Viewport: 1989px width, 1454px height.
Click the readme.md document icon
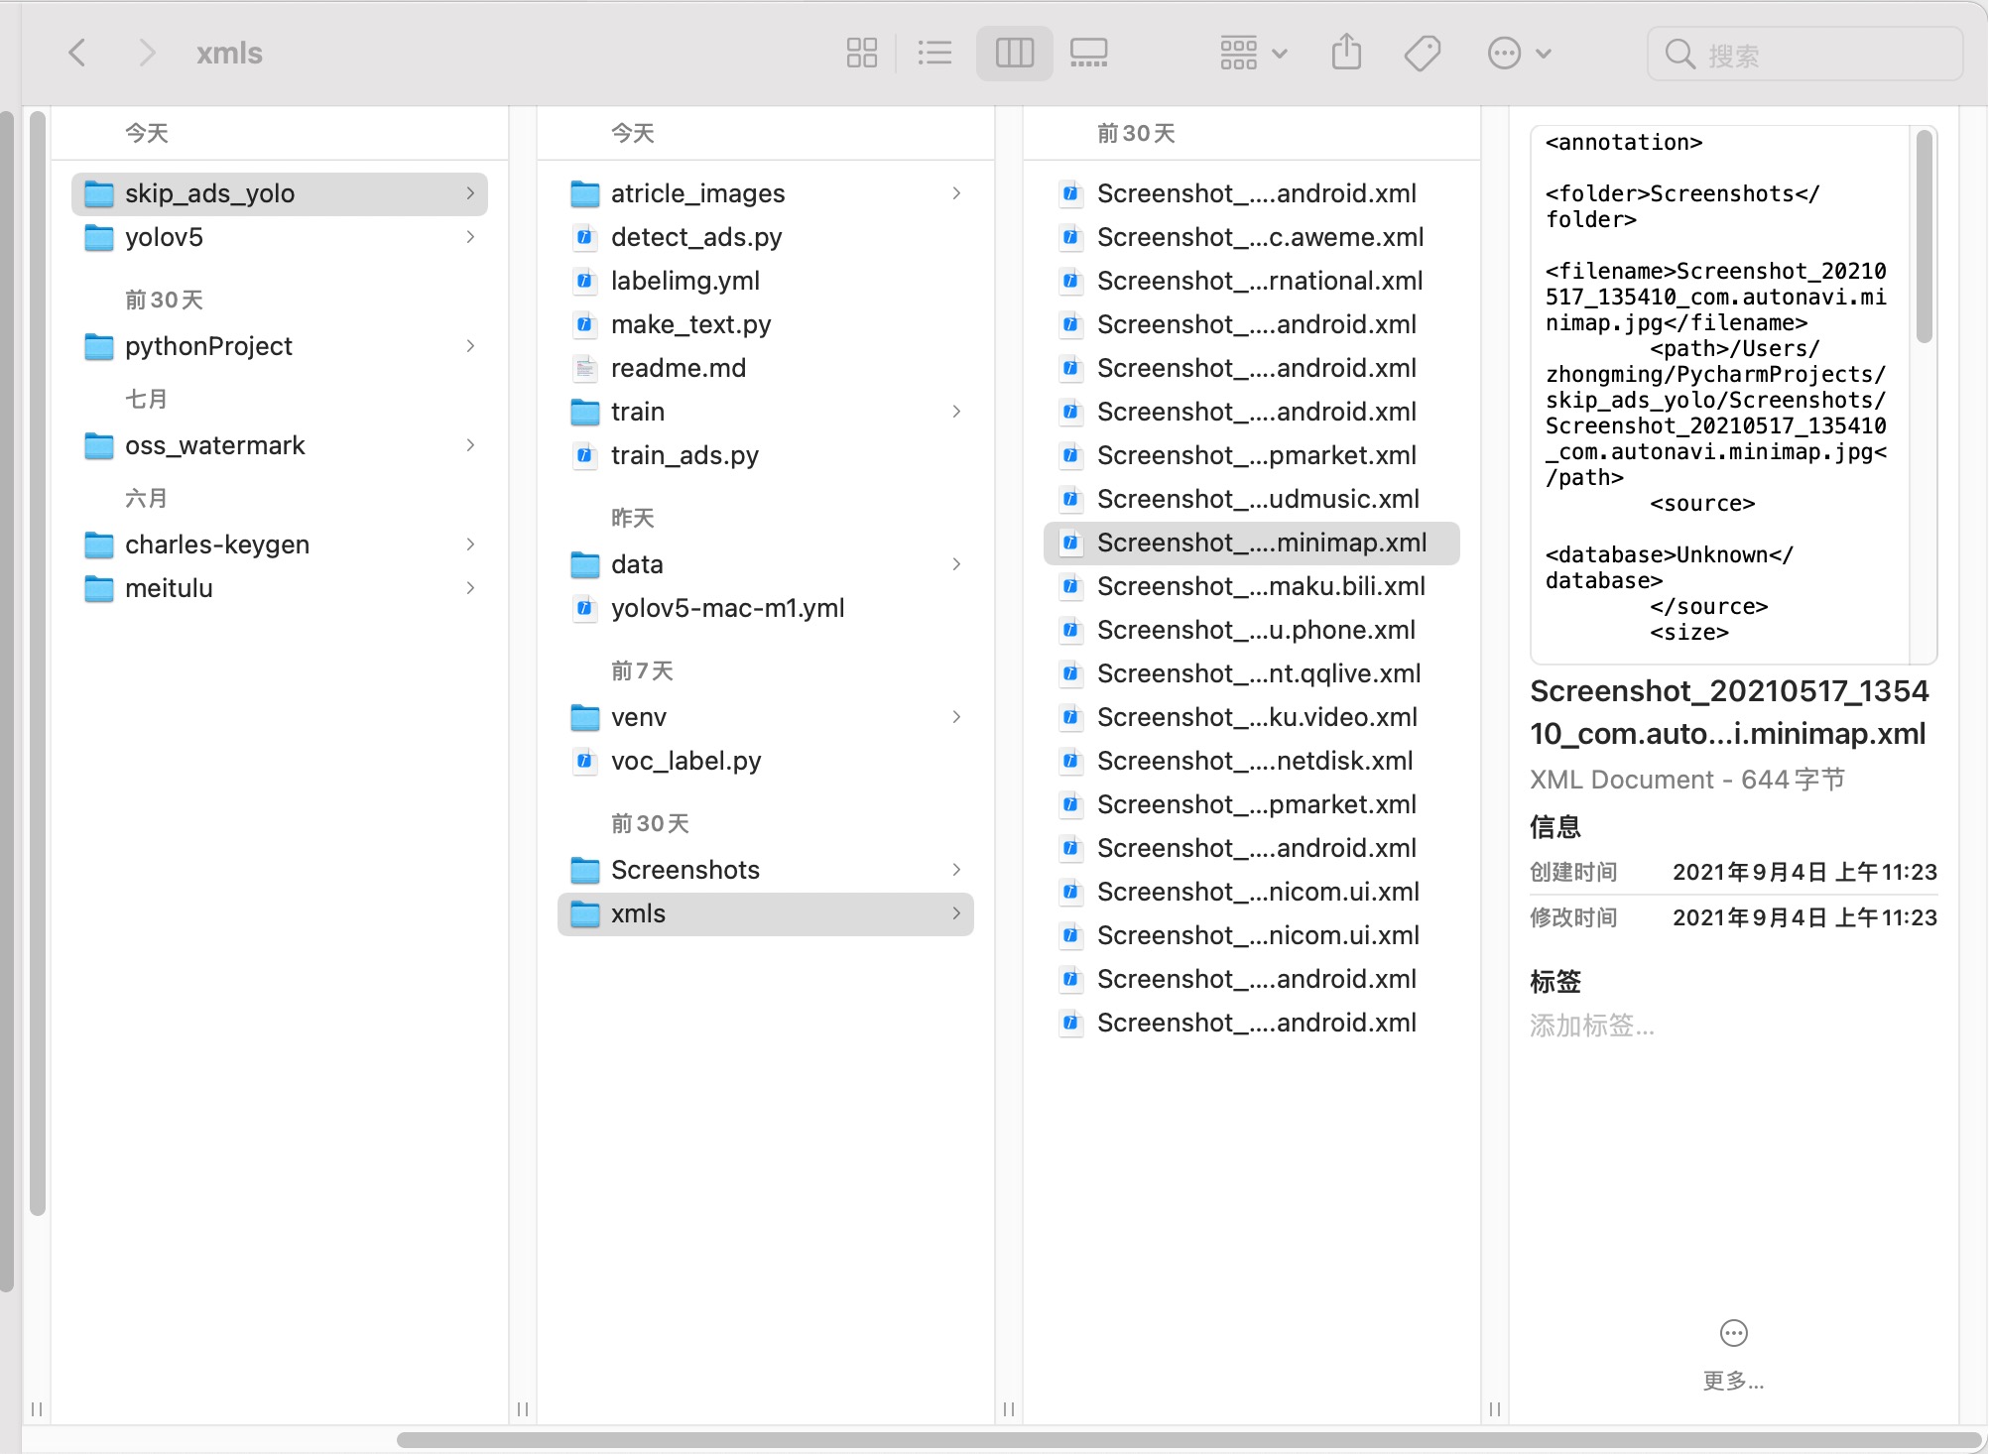585,368
